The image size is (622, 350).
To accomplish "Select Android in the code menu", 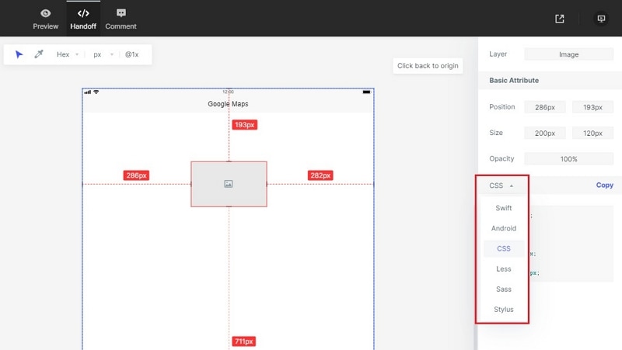I will 503,228.
